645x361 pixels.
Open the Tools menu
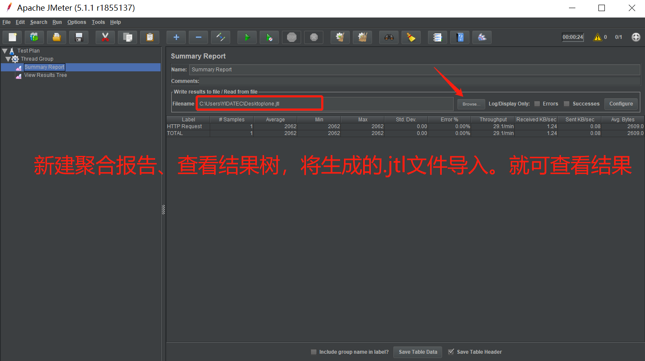(98, 22)
